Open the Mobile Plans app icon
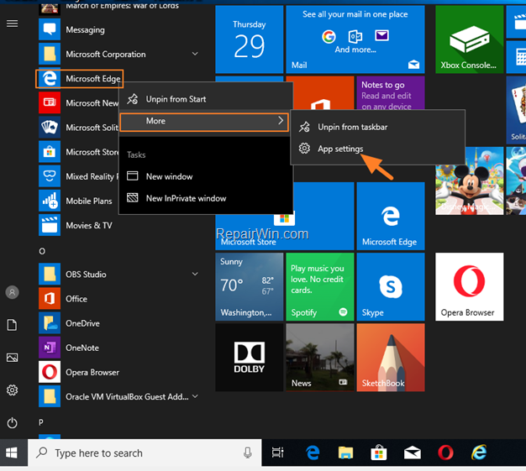The image size is (526, 471). [50, 201]
